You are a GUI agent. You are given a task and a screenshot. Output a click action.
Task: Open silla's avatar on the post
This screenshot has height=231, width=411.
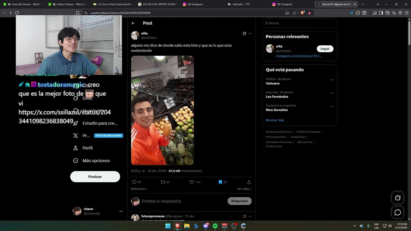[135, 35]
